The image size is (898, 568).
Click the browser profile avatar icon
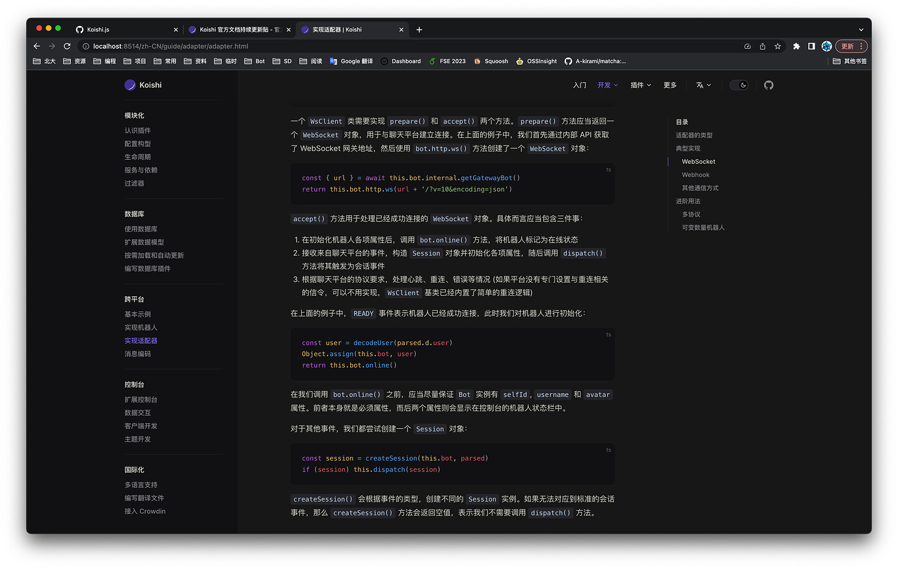(x=826, y=46)
